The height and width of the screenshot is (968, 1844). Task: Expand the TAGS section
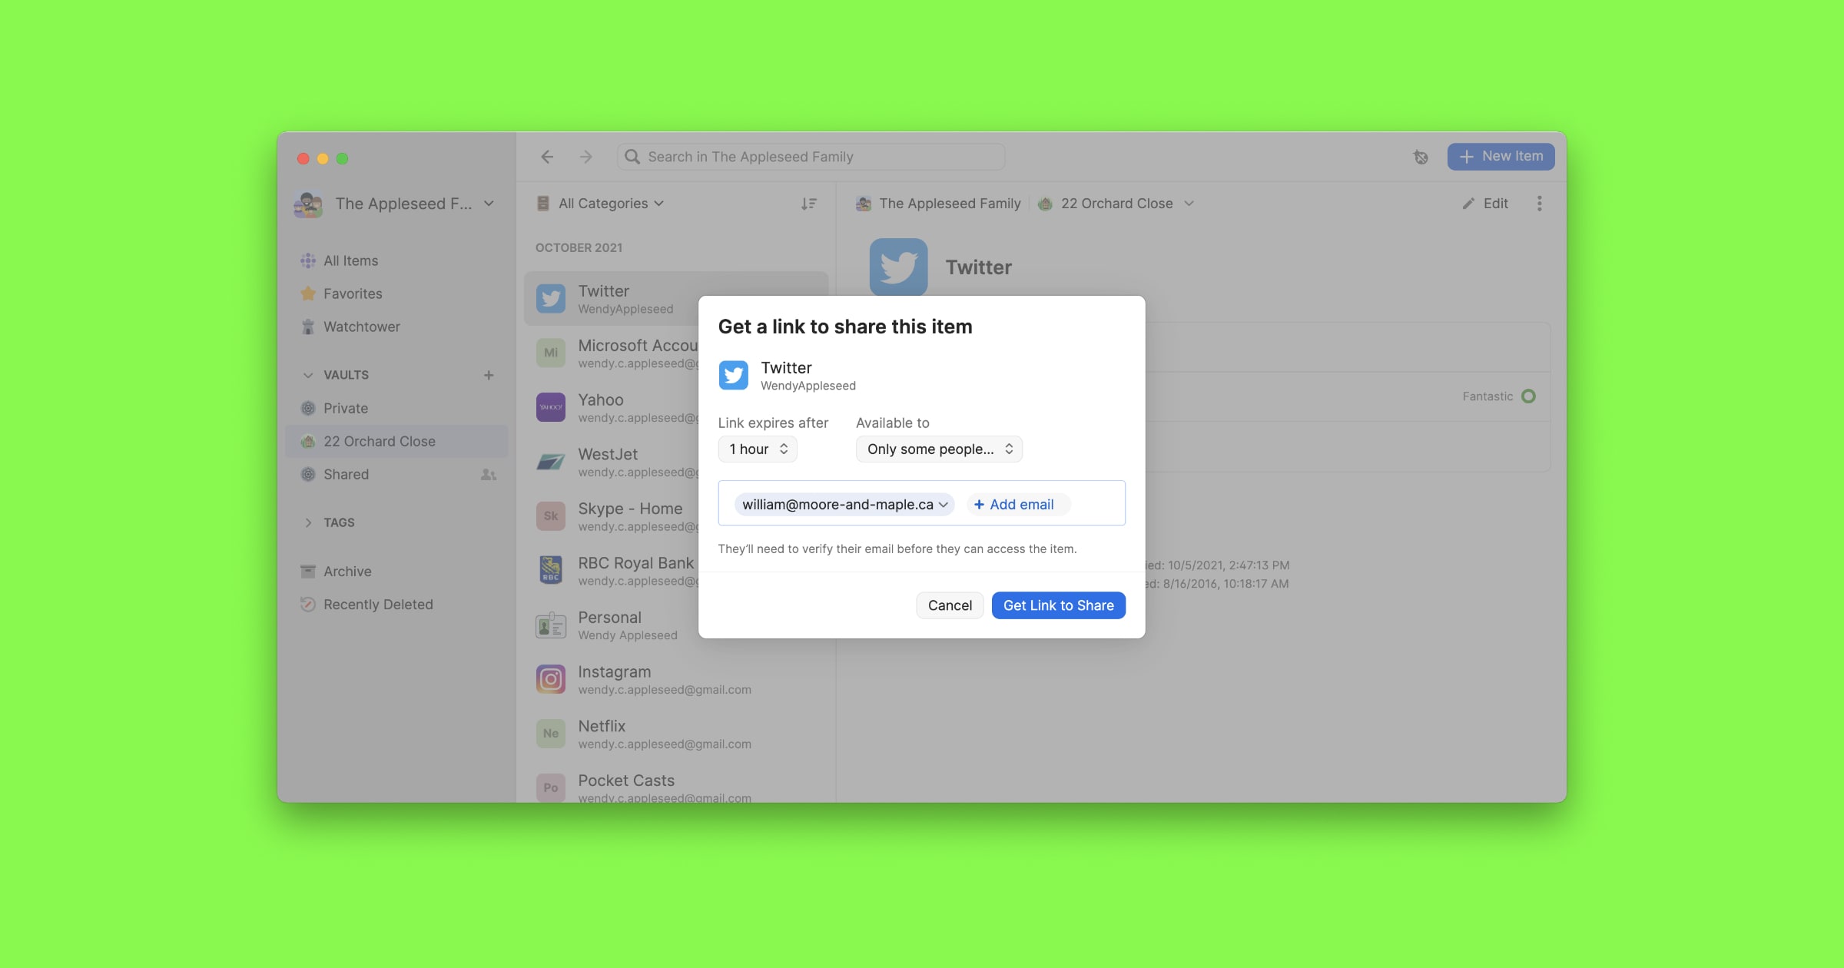pos(309,522)
